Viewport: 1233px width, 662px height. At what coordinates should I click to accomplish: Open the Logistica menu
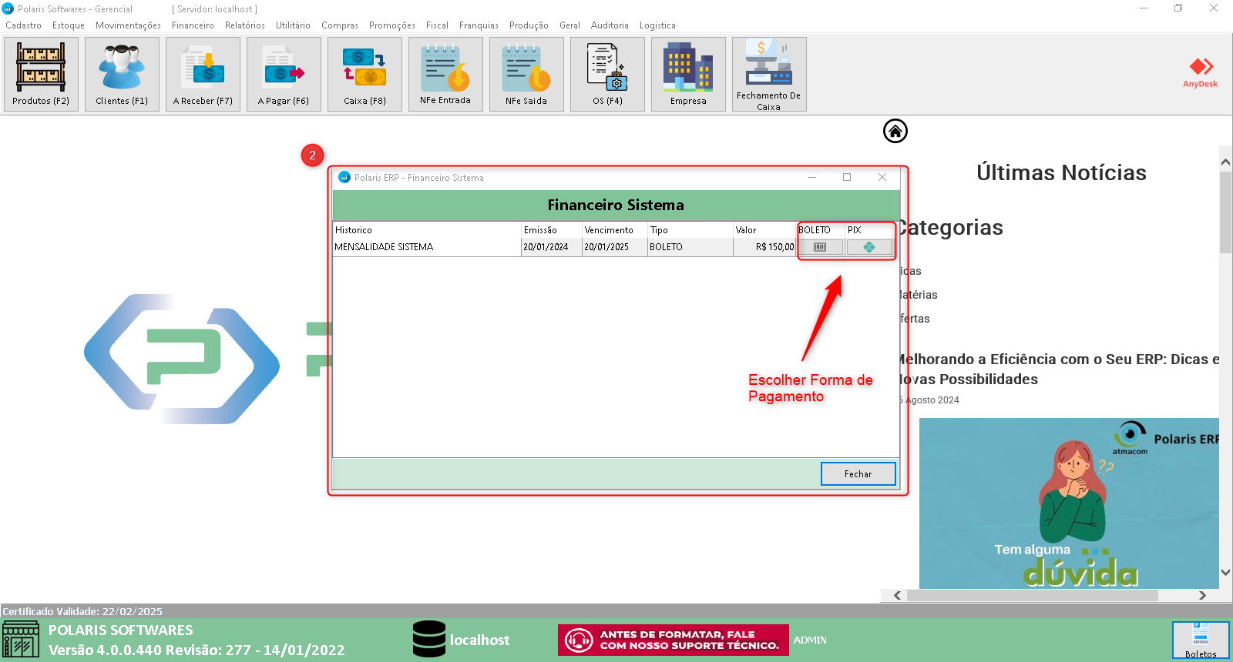(657, 25)
